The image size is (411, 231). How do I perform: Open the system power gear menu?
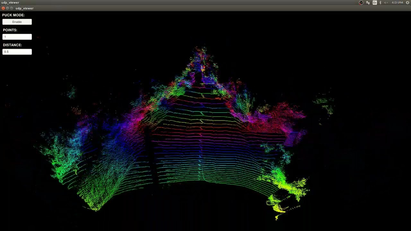click(407, 3)
